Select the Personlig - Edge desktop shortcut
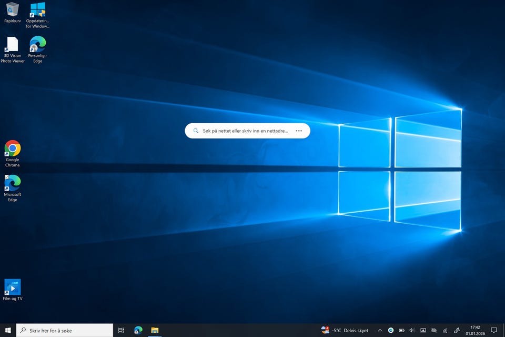The image size is (505, 337). [x=38, y=49]
